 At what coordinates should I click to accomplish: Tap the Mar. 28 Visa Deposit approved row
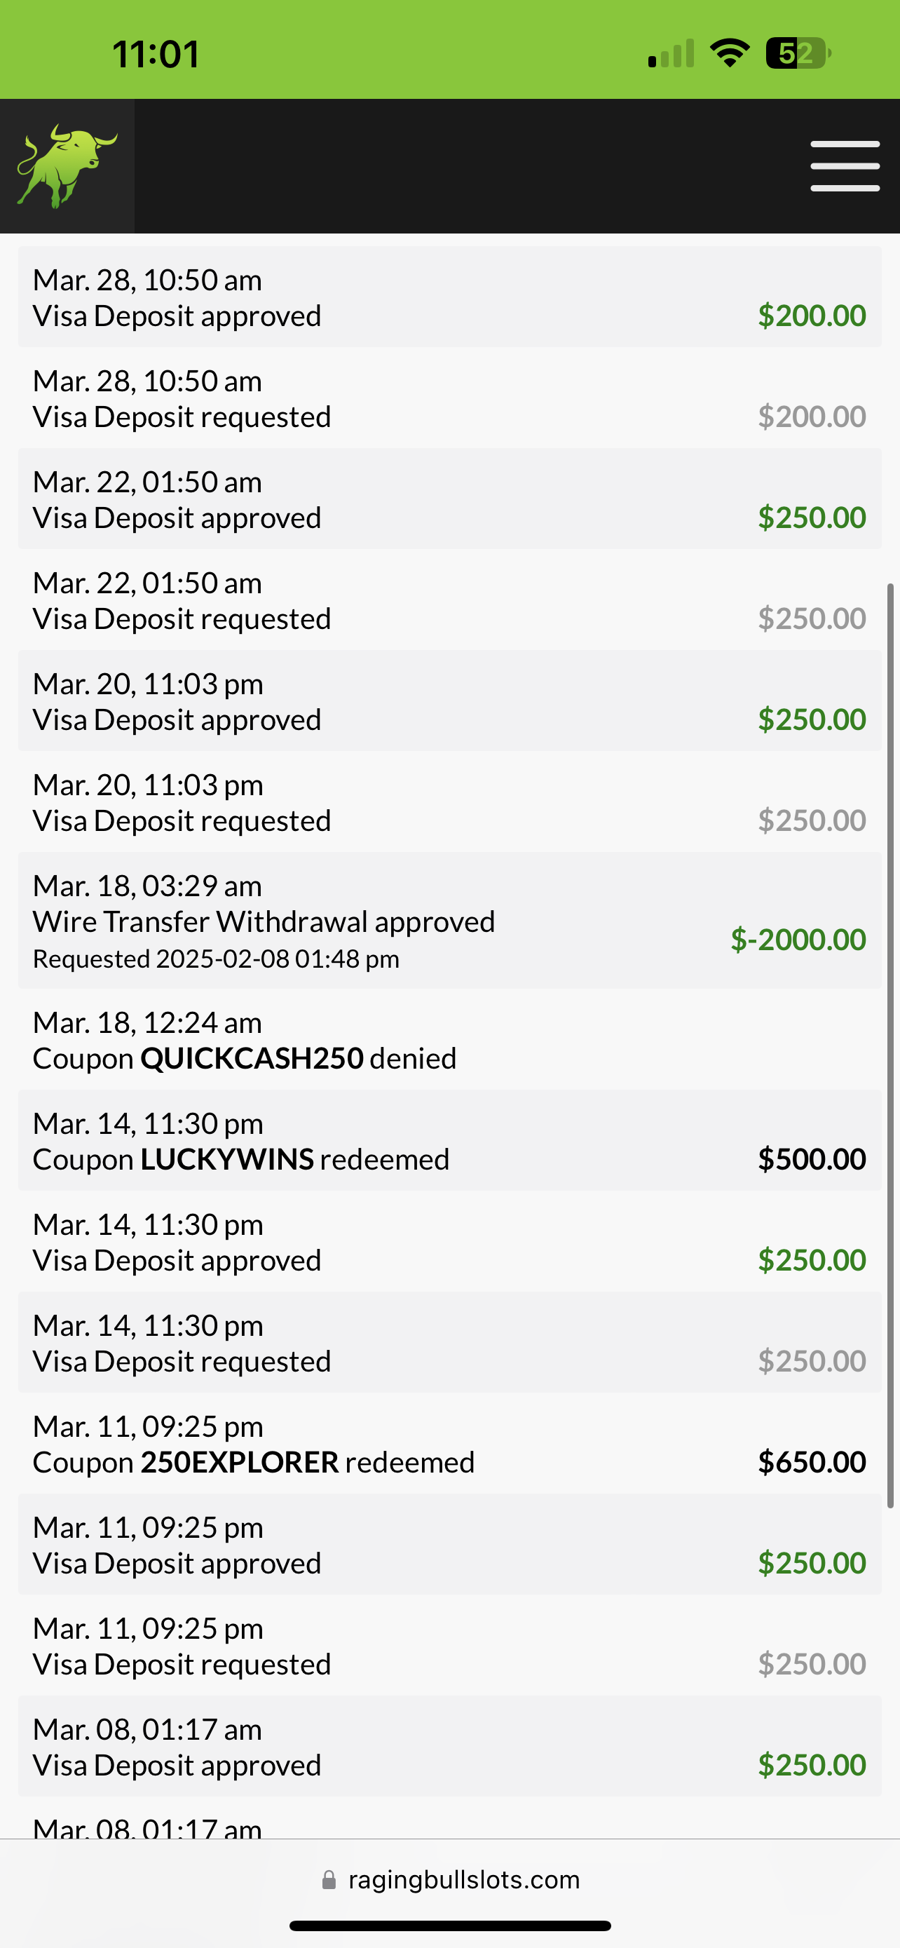[449, 297]
